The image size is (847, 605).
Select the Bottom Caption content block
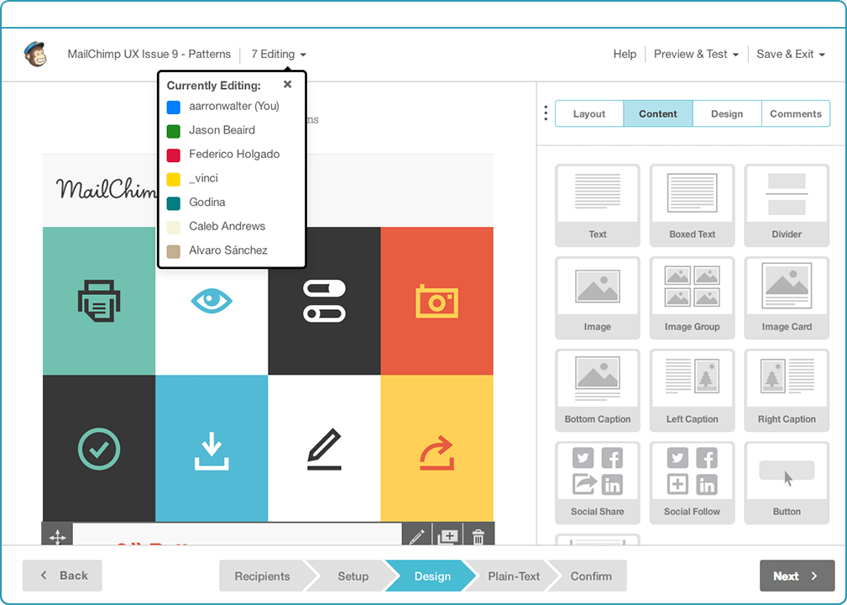[x=598, y=391]
